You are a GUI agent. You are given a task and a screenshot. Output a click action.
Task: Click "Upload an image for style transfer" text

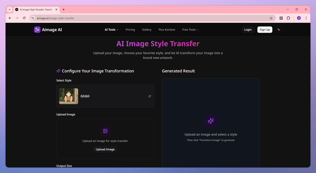105,141
